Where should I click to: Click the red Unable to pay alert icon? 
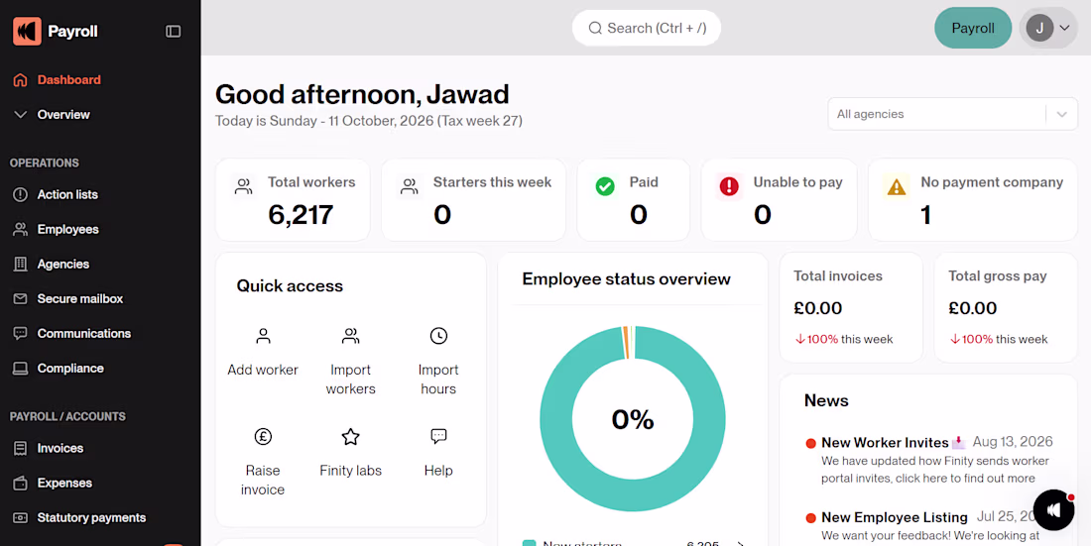(729, 186)
